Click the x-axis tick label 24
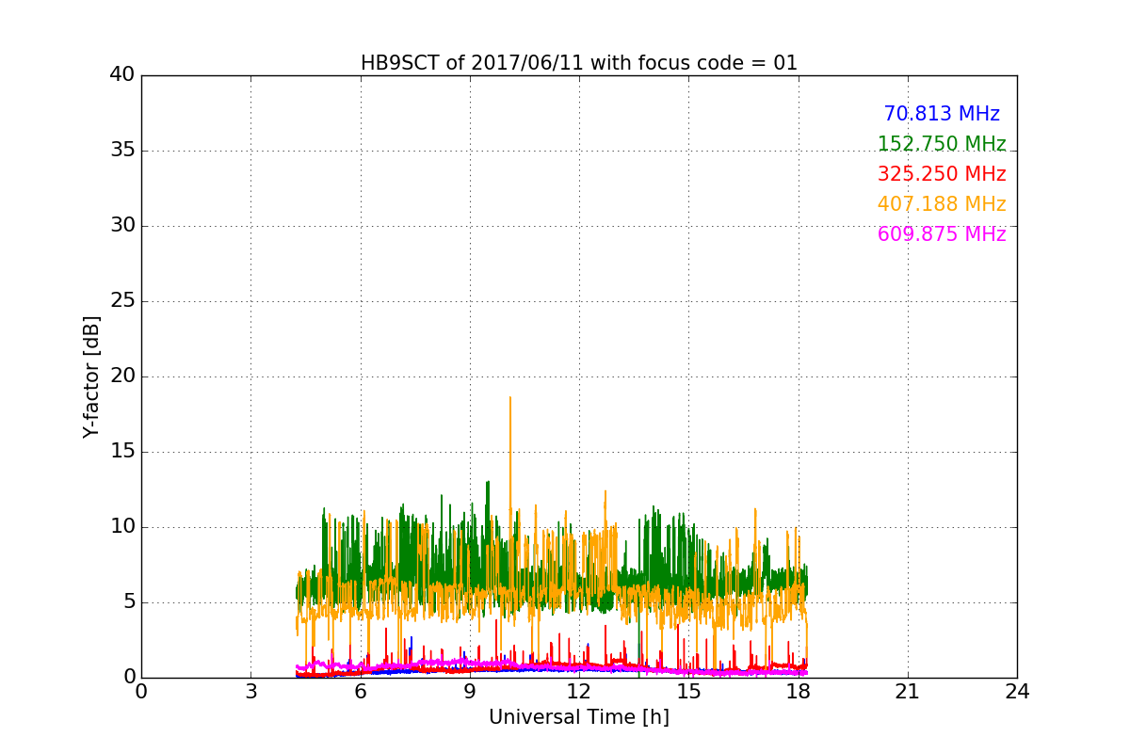 pyautogui.click(x=1017, y=691)
